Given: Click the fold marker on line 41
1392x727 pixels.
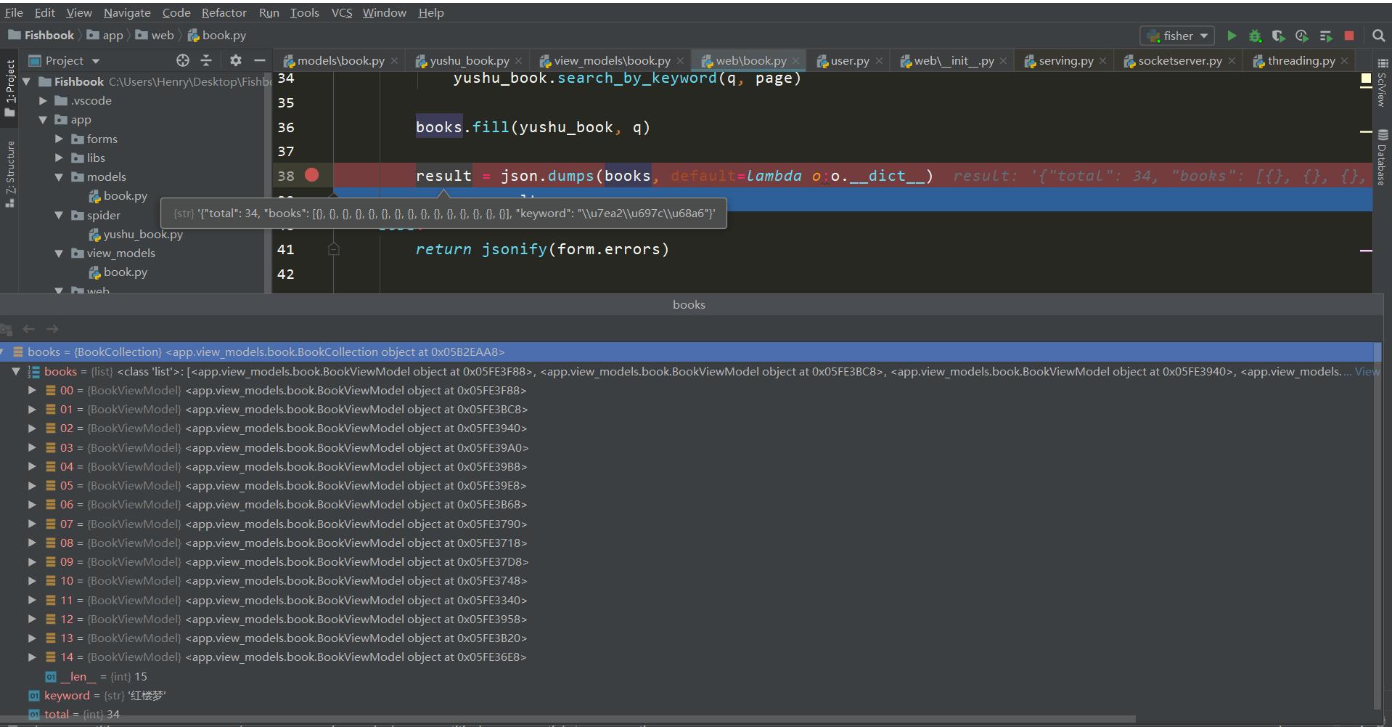Looking at the screenshot, I should pos(333,249).
